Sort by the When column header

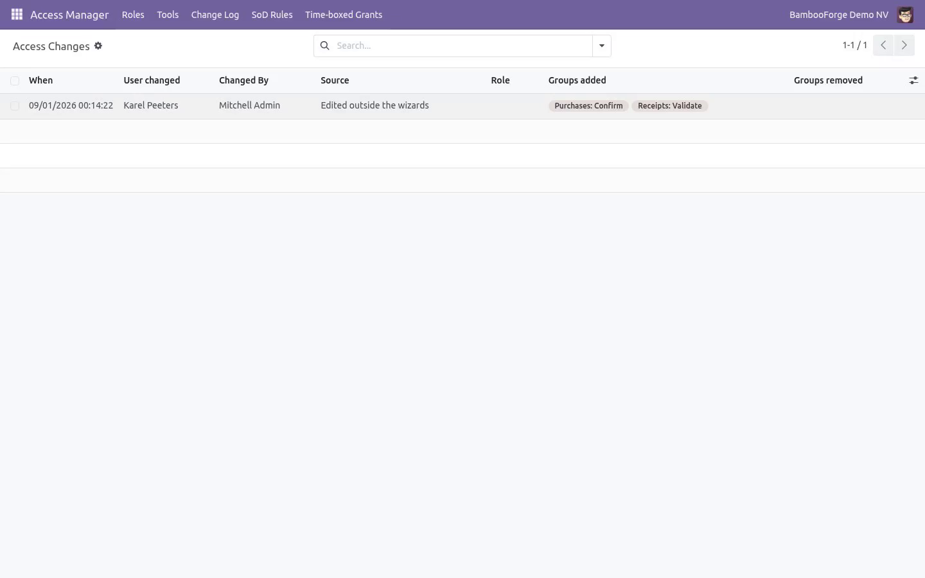41,80
